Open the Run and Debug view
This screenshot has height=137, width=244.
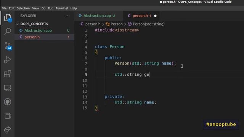click(x=8, y=60)
